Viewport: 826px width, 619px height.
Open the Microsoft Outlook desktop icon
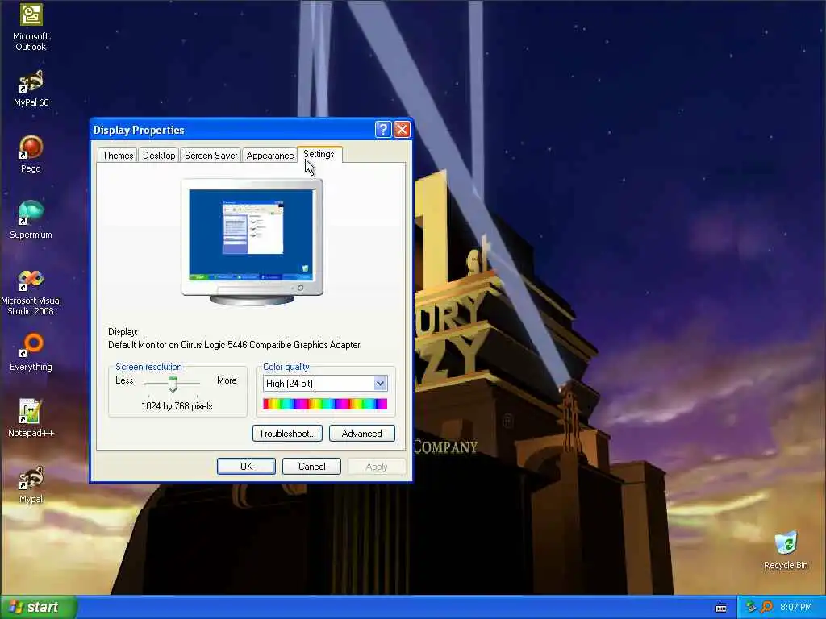(x=31, y=27)
